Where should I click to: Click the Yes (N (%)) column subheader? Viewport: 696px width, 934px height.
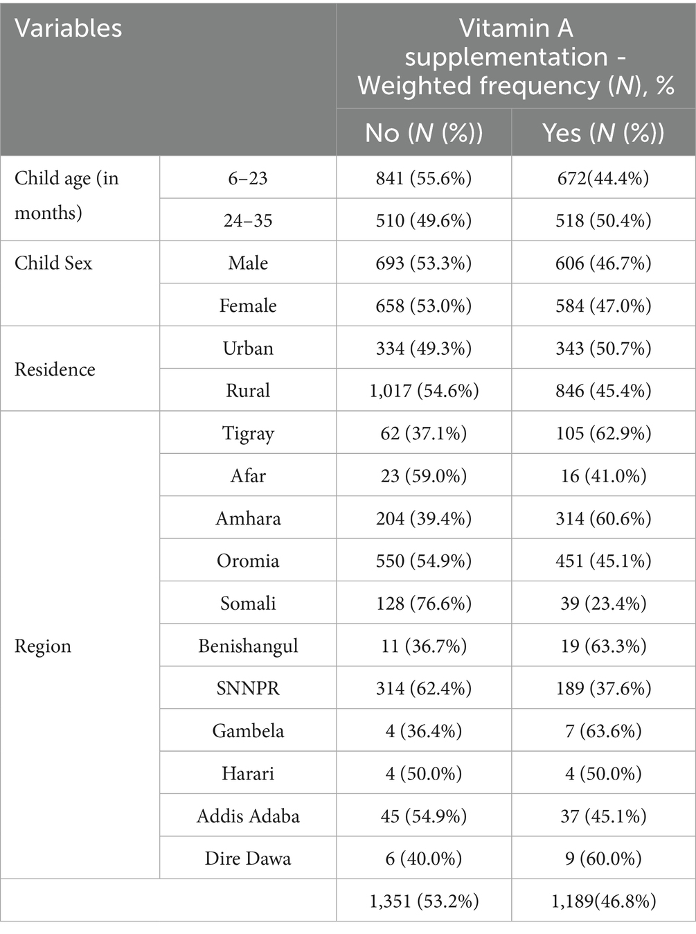[603, 132]
